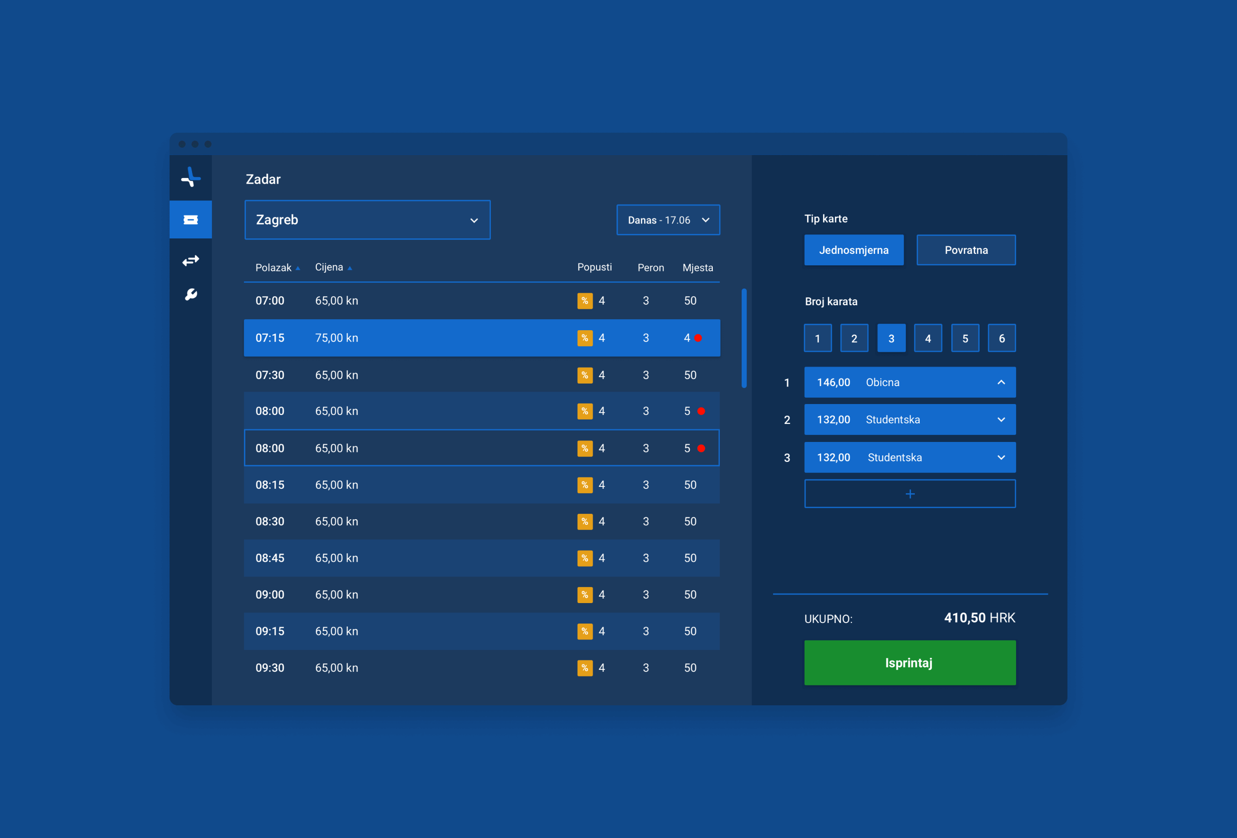Image resolution: width=1237 pixels, height=838 pixels.
Task: Click the discount percent icon for 09:30 departure
Action: click(x=585, y=667)
